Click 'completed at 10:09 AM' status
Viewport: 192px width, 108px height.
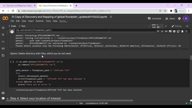tap(97, 103)
